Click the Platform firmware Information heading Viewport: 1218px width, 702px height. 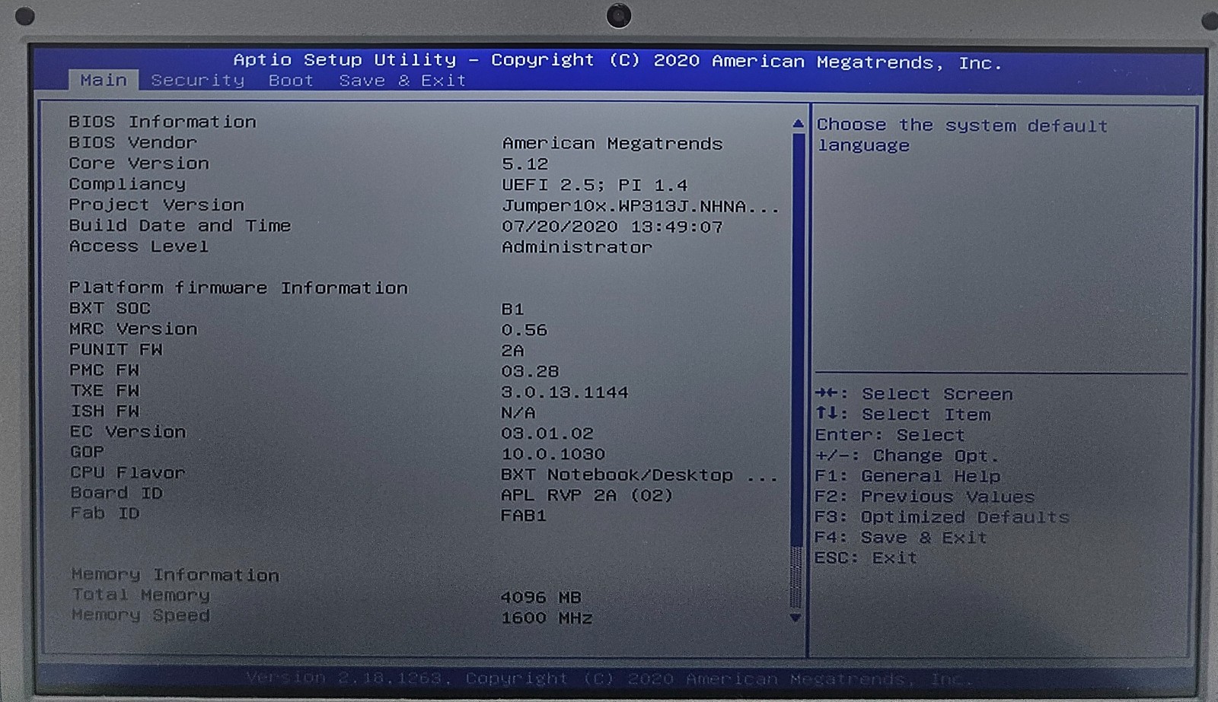click(238, 287)
